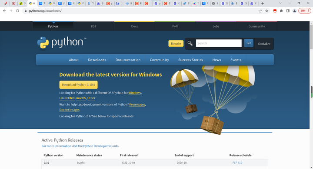Image resolution: width=313 pixels, height=169 pixels.
Task: Open the About main menu item
Action: click(x=73, y=60)
